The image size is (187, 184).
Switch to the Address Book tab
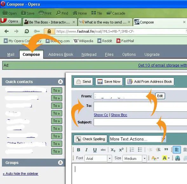tap(61, 55)
